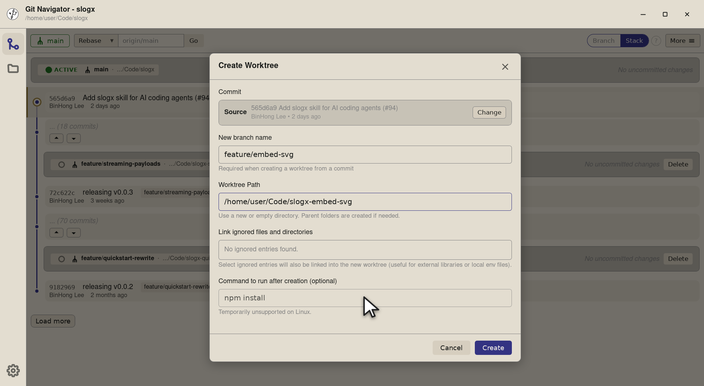704x386 pixels.
Task: Maximize the Git Navigator window
Action: point(665,14)
